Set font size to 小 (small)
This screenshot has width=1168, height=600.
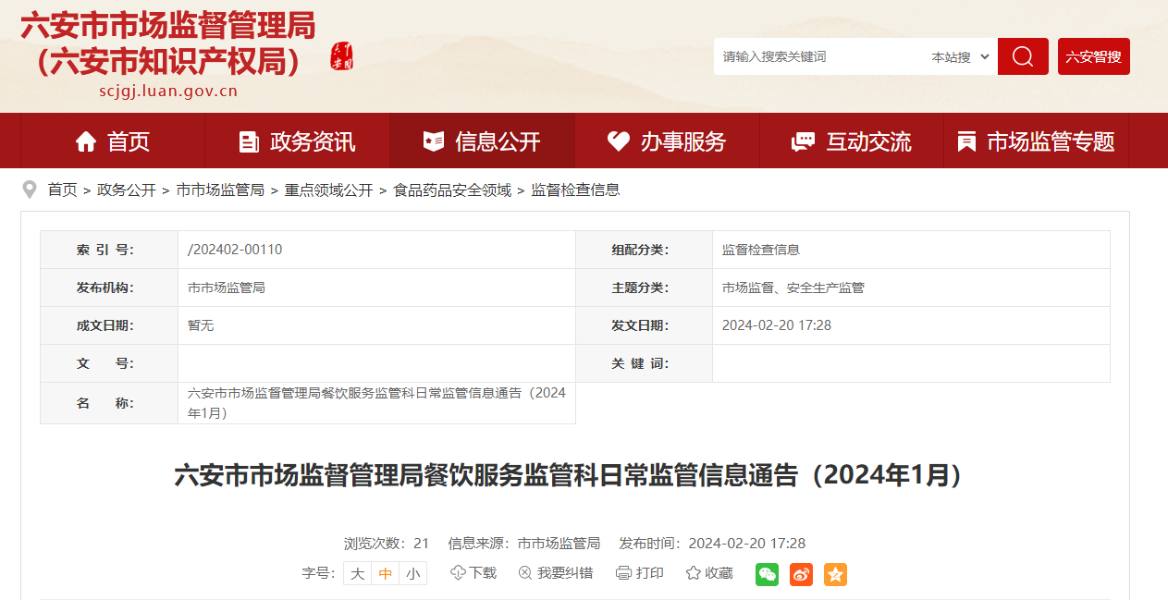coord(412,573)
